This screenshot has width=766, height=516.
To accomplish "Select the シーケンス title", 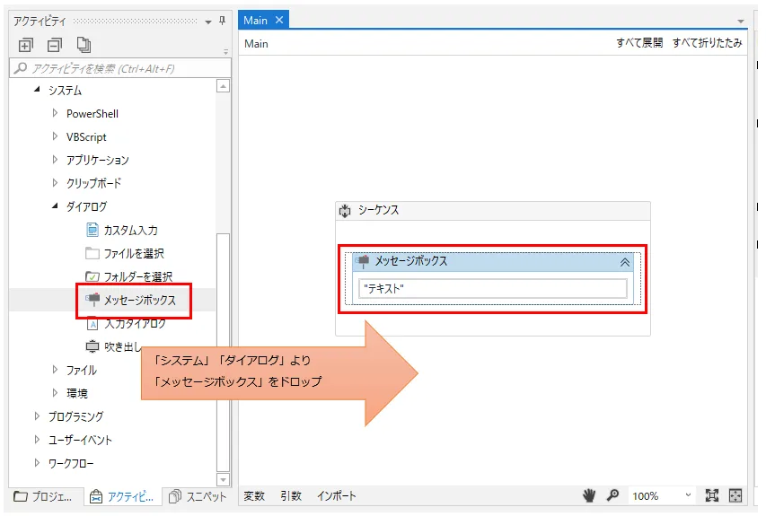I will [x=379, y=210].
